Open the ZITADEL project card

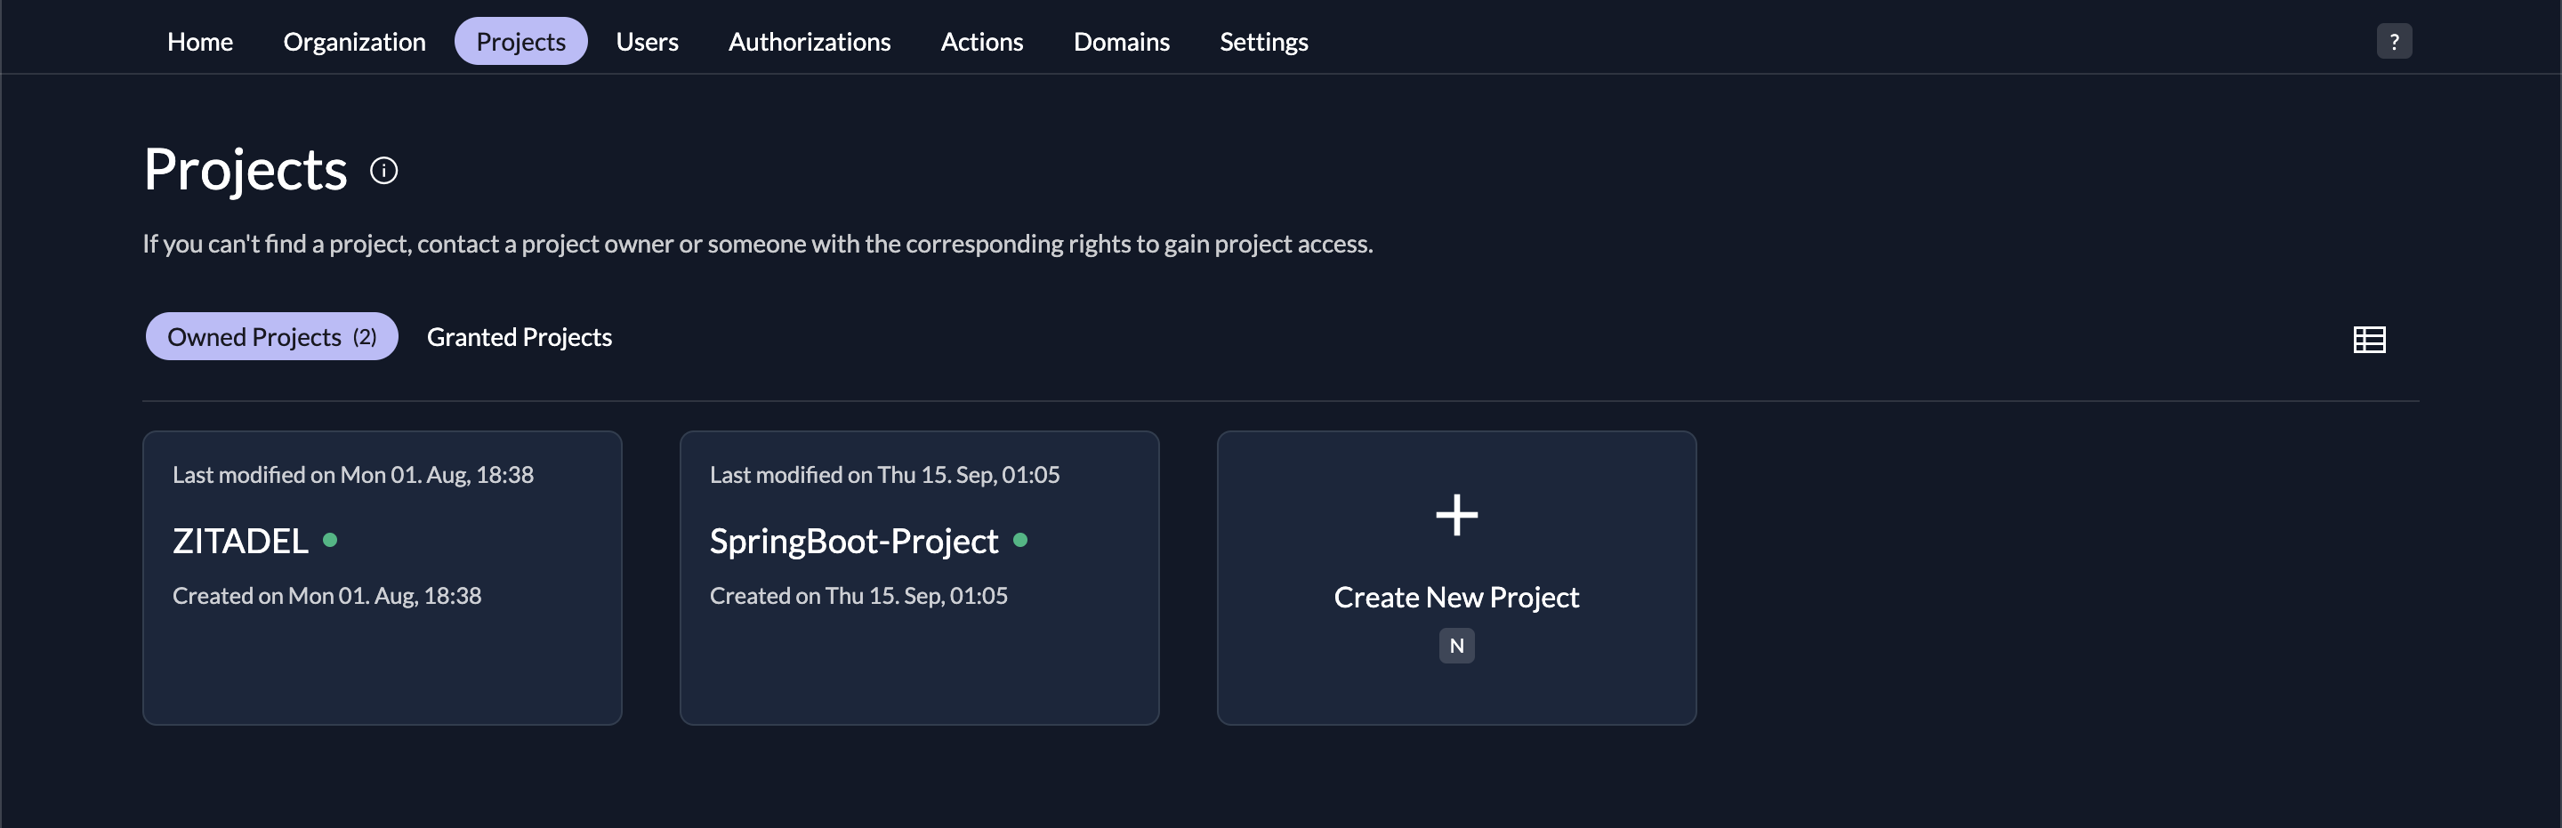click(x=382, y=636)
